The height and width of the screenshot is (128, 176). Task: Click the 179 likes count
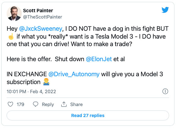pos(20,104)
